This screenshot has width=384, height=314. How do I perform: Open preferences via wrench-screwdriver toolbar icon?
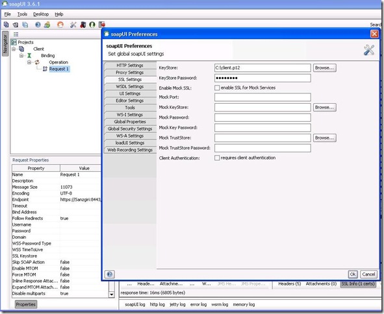(73, 25)
